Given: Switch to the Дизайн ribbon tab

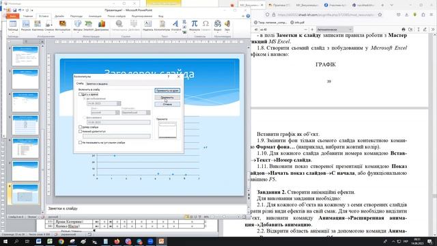Looking at the screenshot, I should click(59, 16).
